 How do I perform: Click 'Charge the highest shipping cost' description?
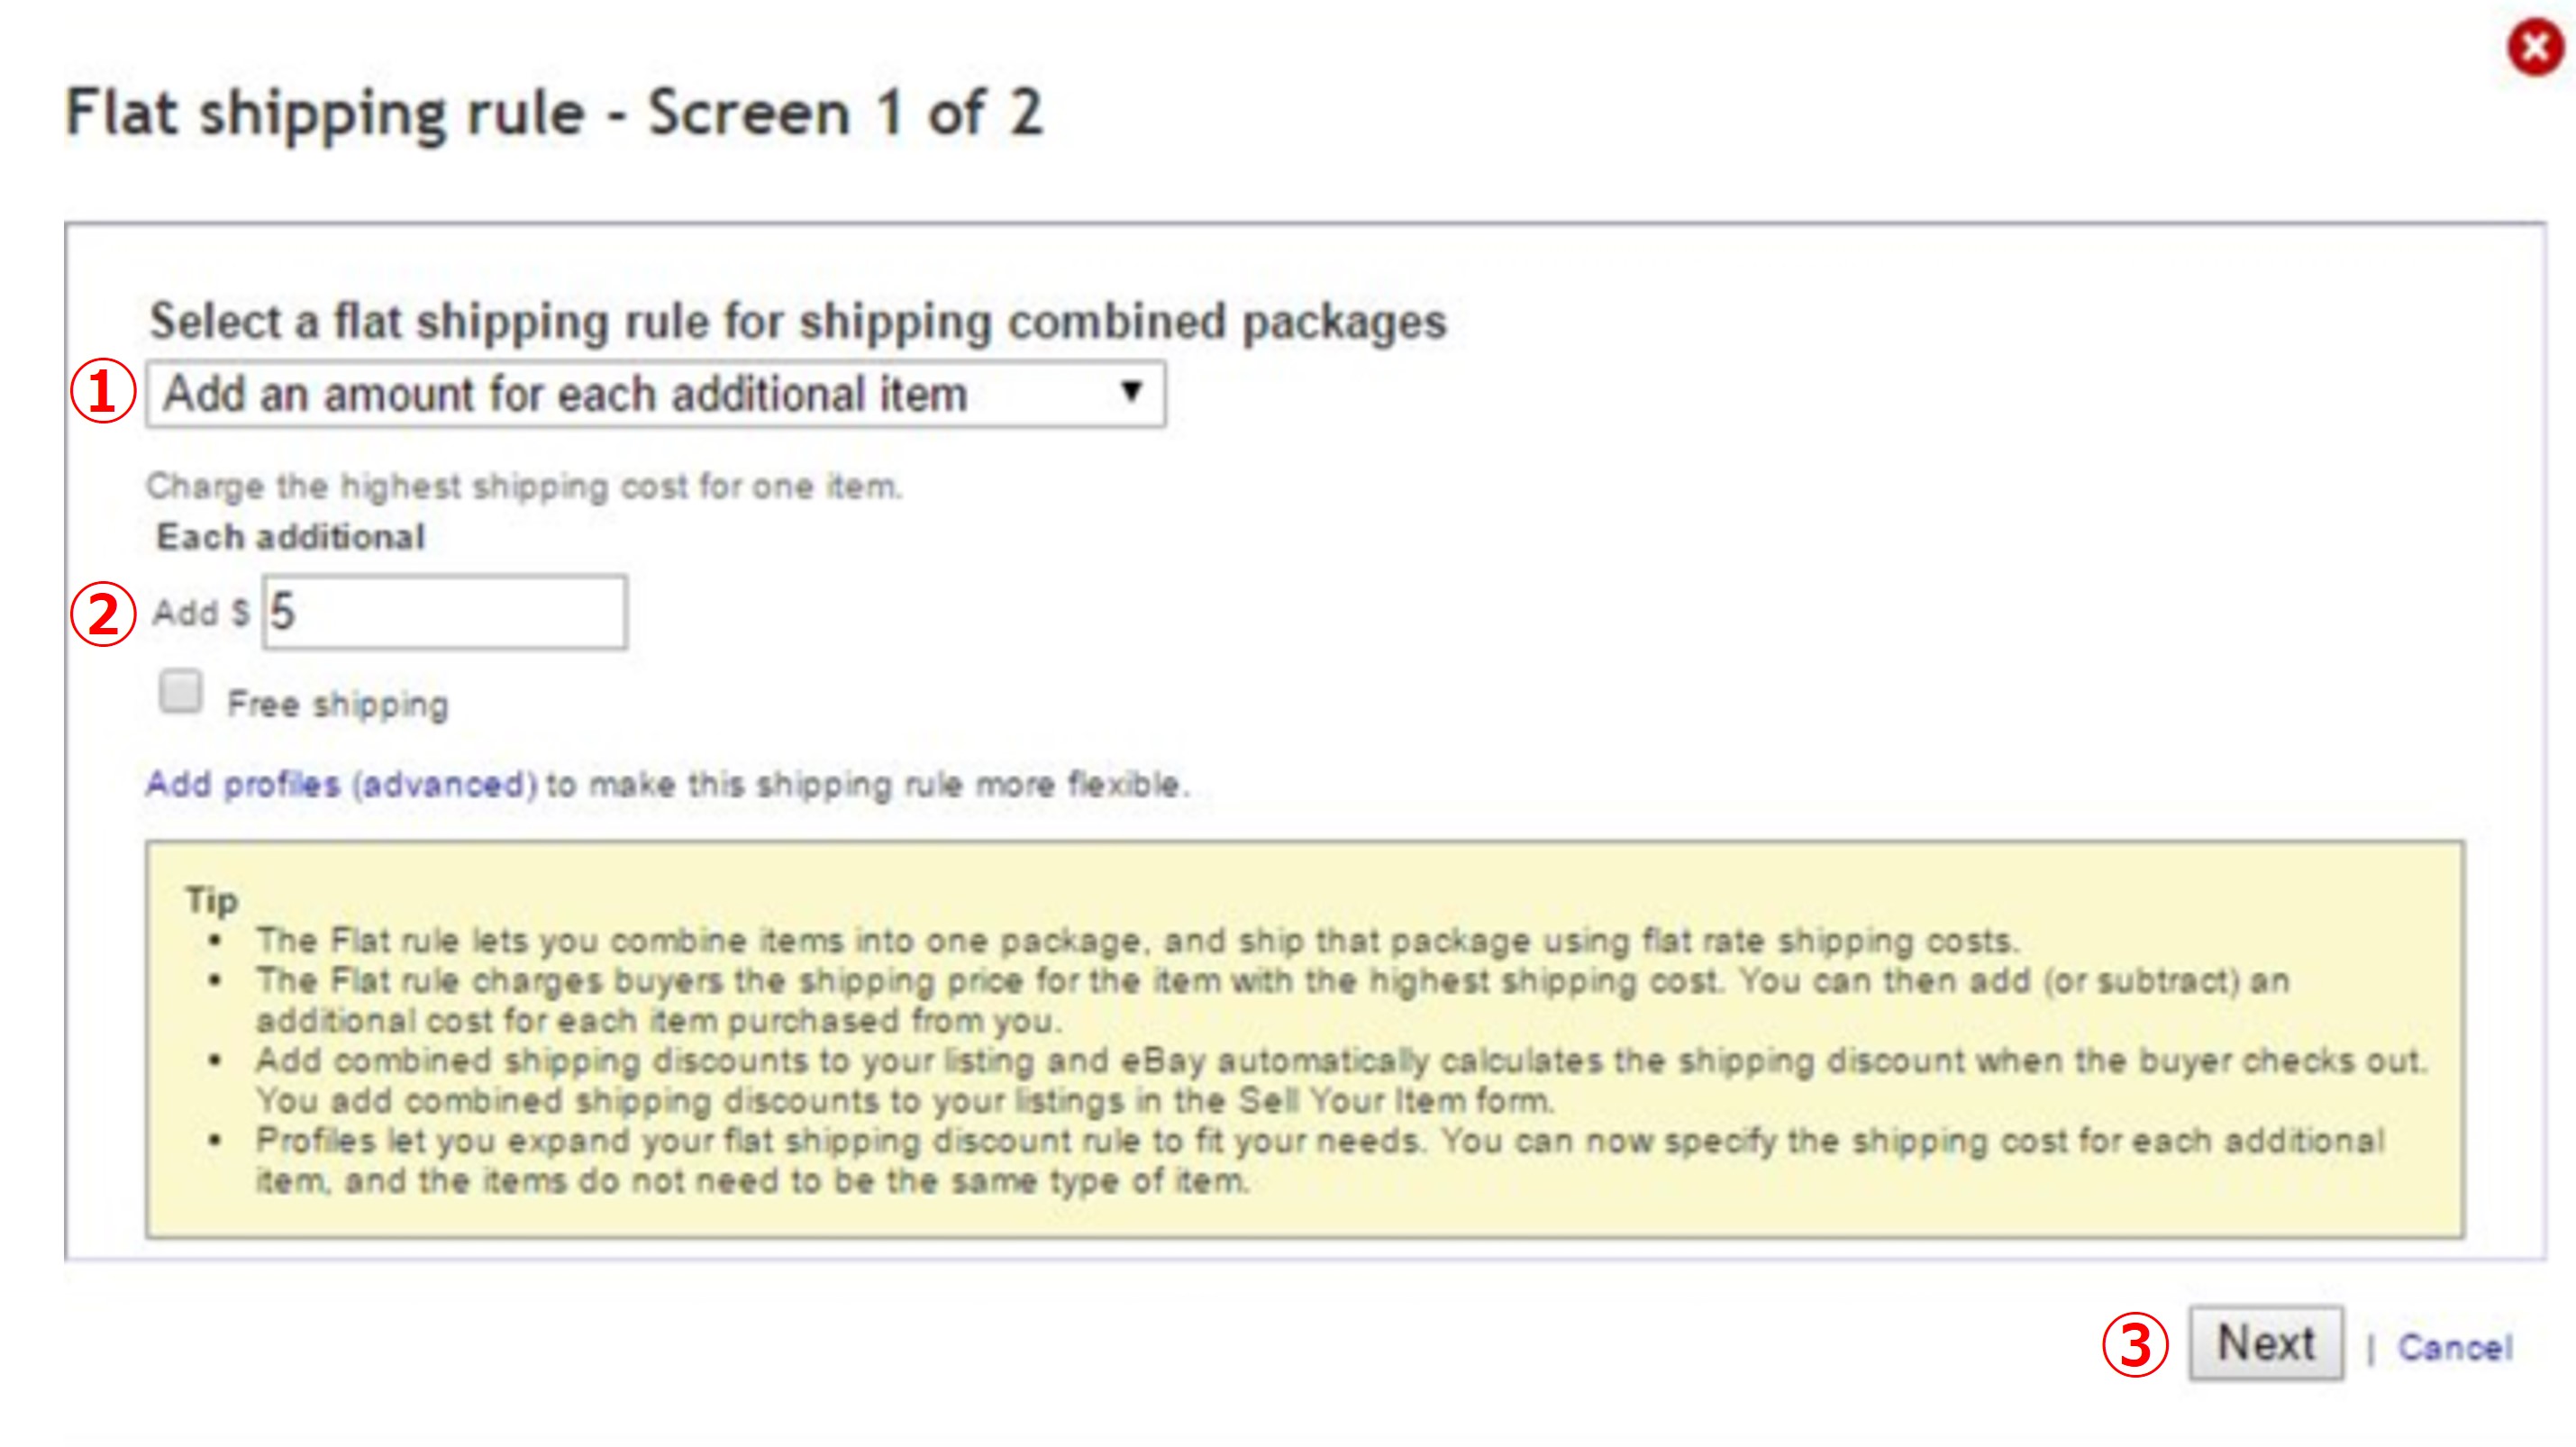tap(524, 487)
